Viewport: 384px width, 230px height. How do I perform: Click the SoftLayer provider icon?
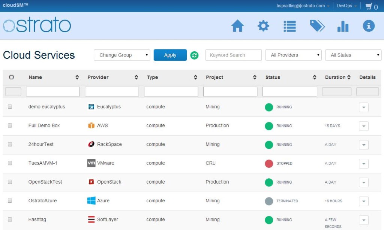91,220
